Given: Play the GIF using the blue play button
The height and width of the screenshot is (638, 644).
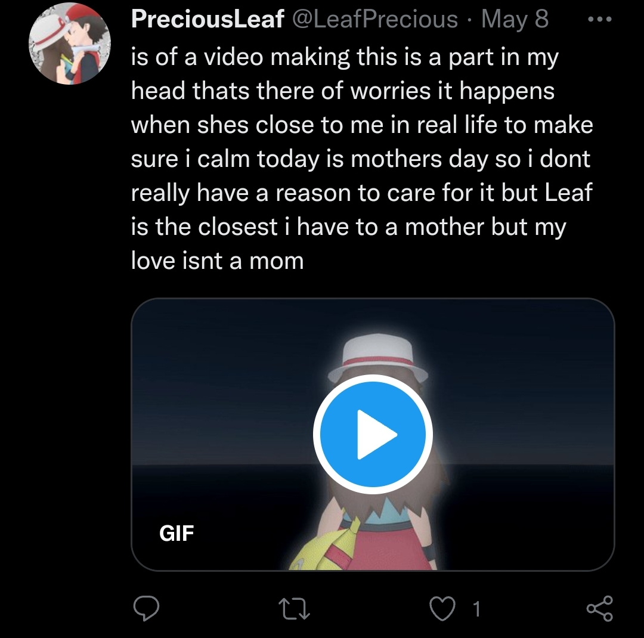Looking at the screenshot, I should 373,433.
